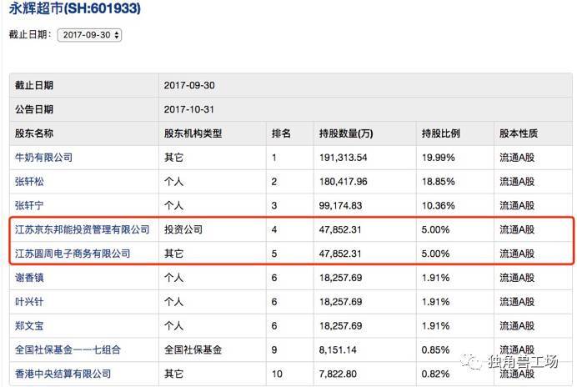577x387 pixels.
Task: Open shareholder link 牛奶有限公司
Action: [x=43, y=158]
